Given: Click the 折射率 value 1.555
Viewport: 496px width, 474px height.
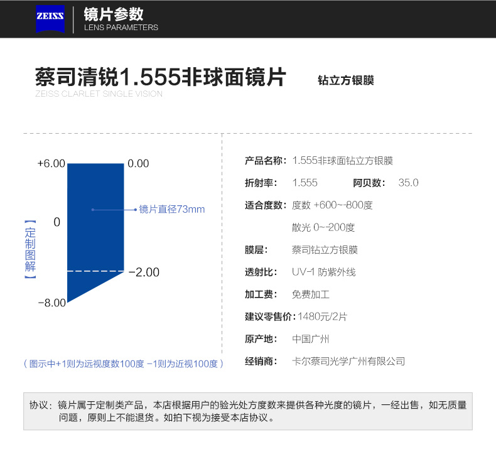Looking at the screenshot, I should point(305,183).
